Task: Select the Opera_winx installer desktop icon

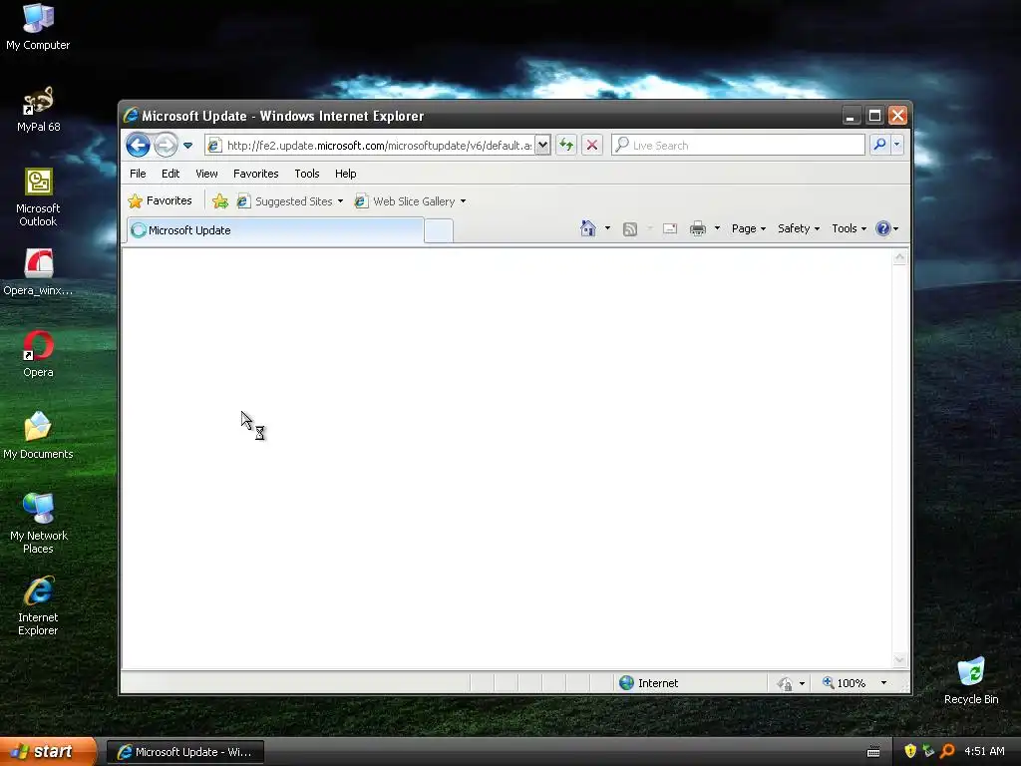Action: 38,272
